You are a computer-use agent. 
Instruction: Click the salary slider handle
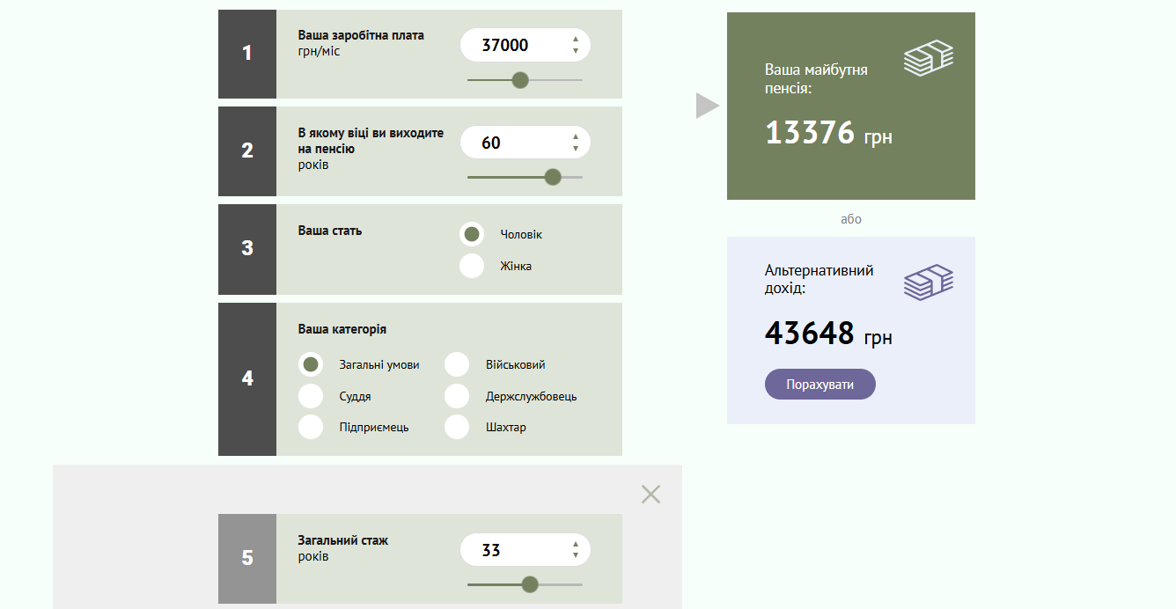pyautogui.click(x=520, y=80)
